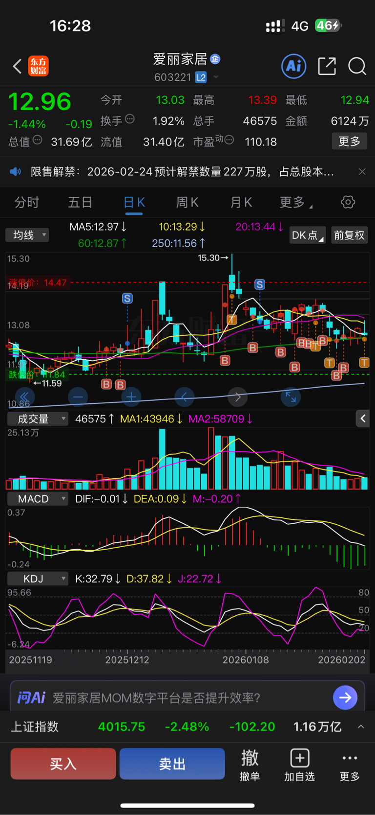Share the stock page via export icon
This screenshot has height=815, width=375.
point(327,66)
